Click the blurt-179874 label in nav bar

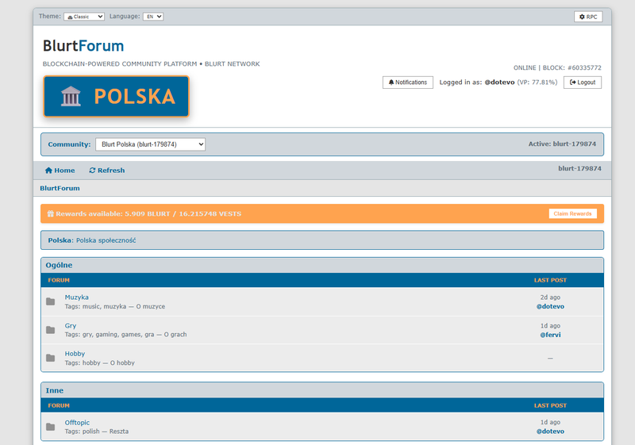point(579,168)
